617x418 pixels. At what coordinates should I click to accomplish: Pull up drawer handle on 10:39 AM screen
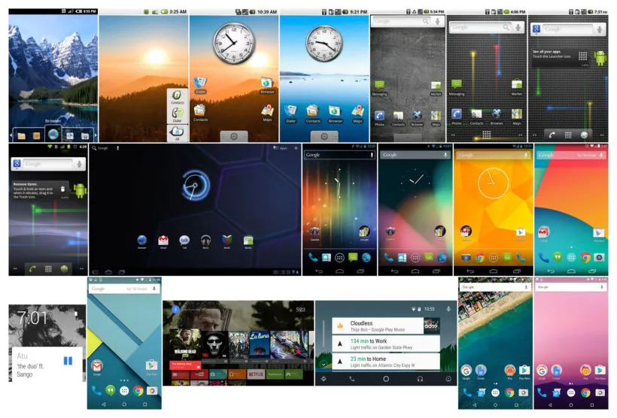pos(234,136)
